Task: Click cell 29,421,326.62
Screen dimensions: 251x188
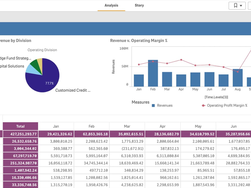Action: click(x=56, y=134)
